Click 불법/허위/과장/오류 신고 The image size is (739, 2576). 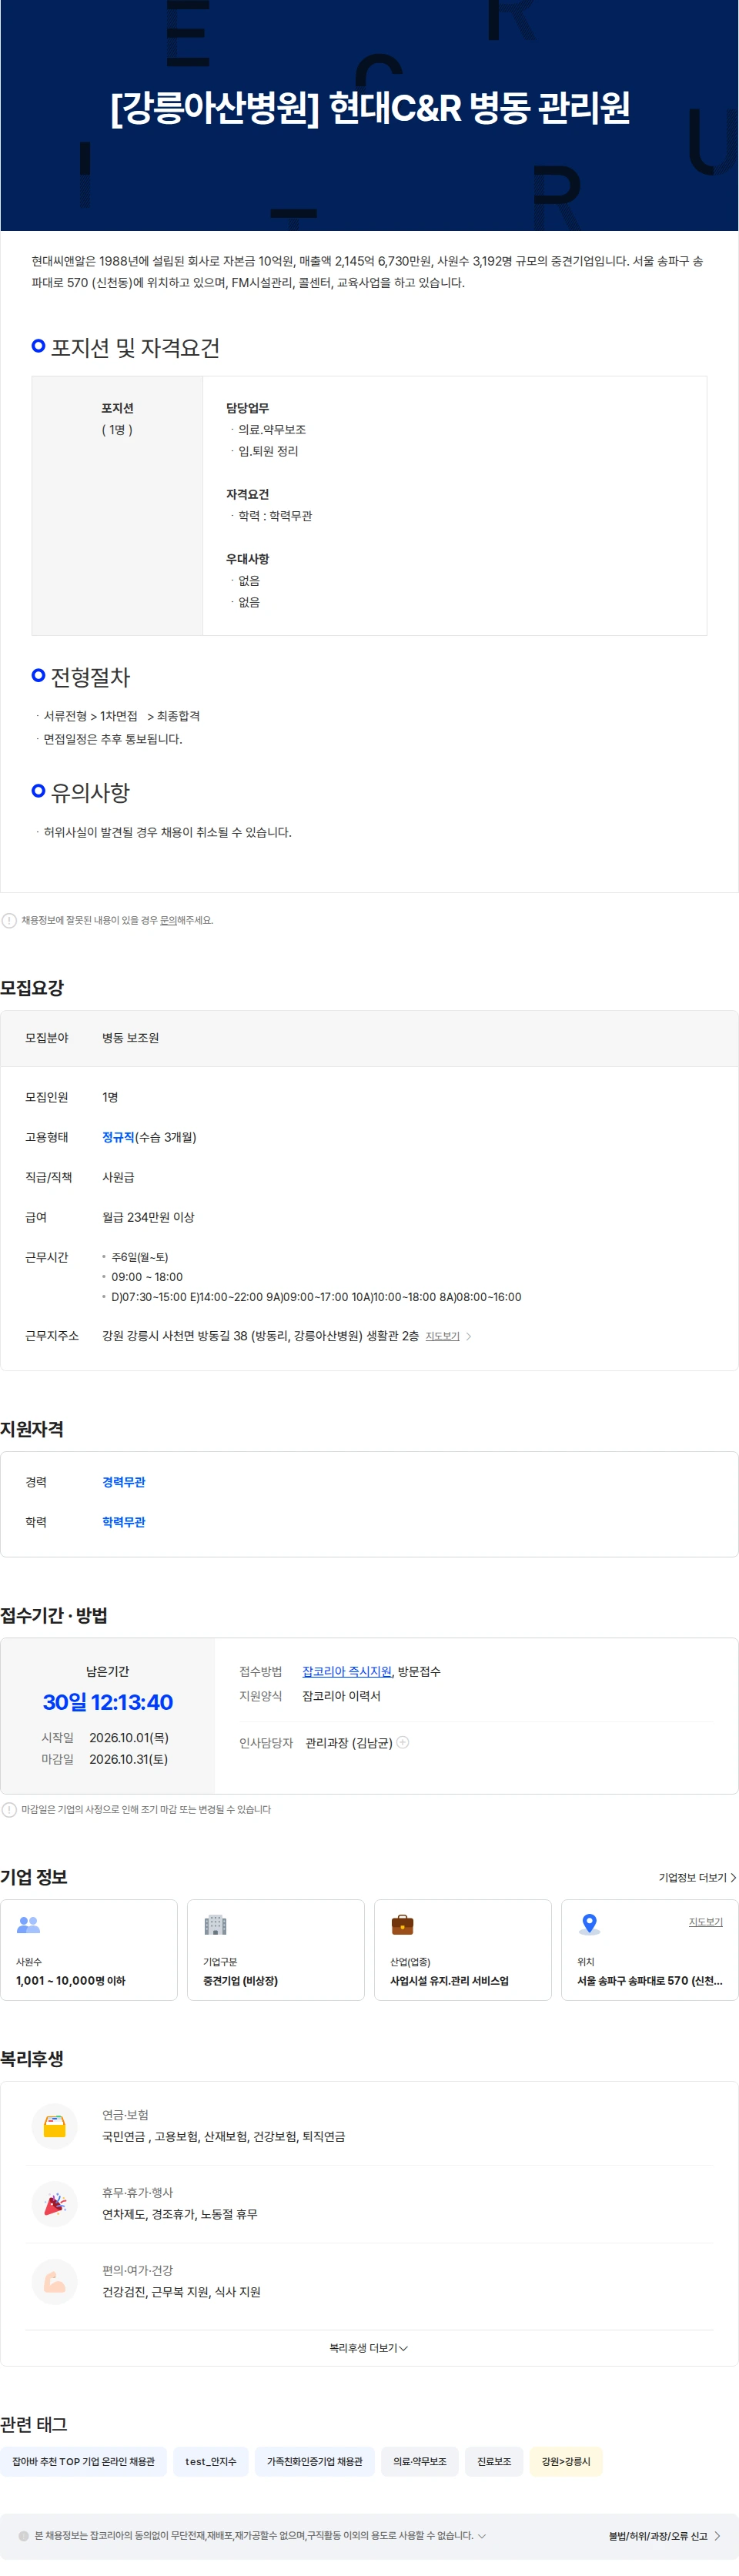click(664, 2535)
